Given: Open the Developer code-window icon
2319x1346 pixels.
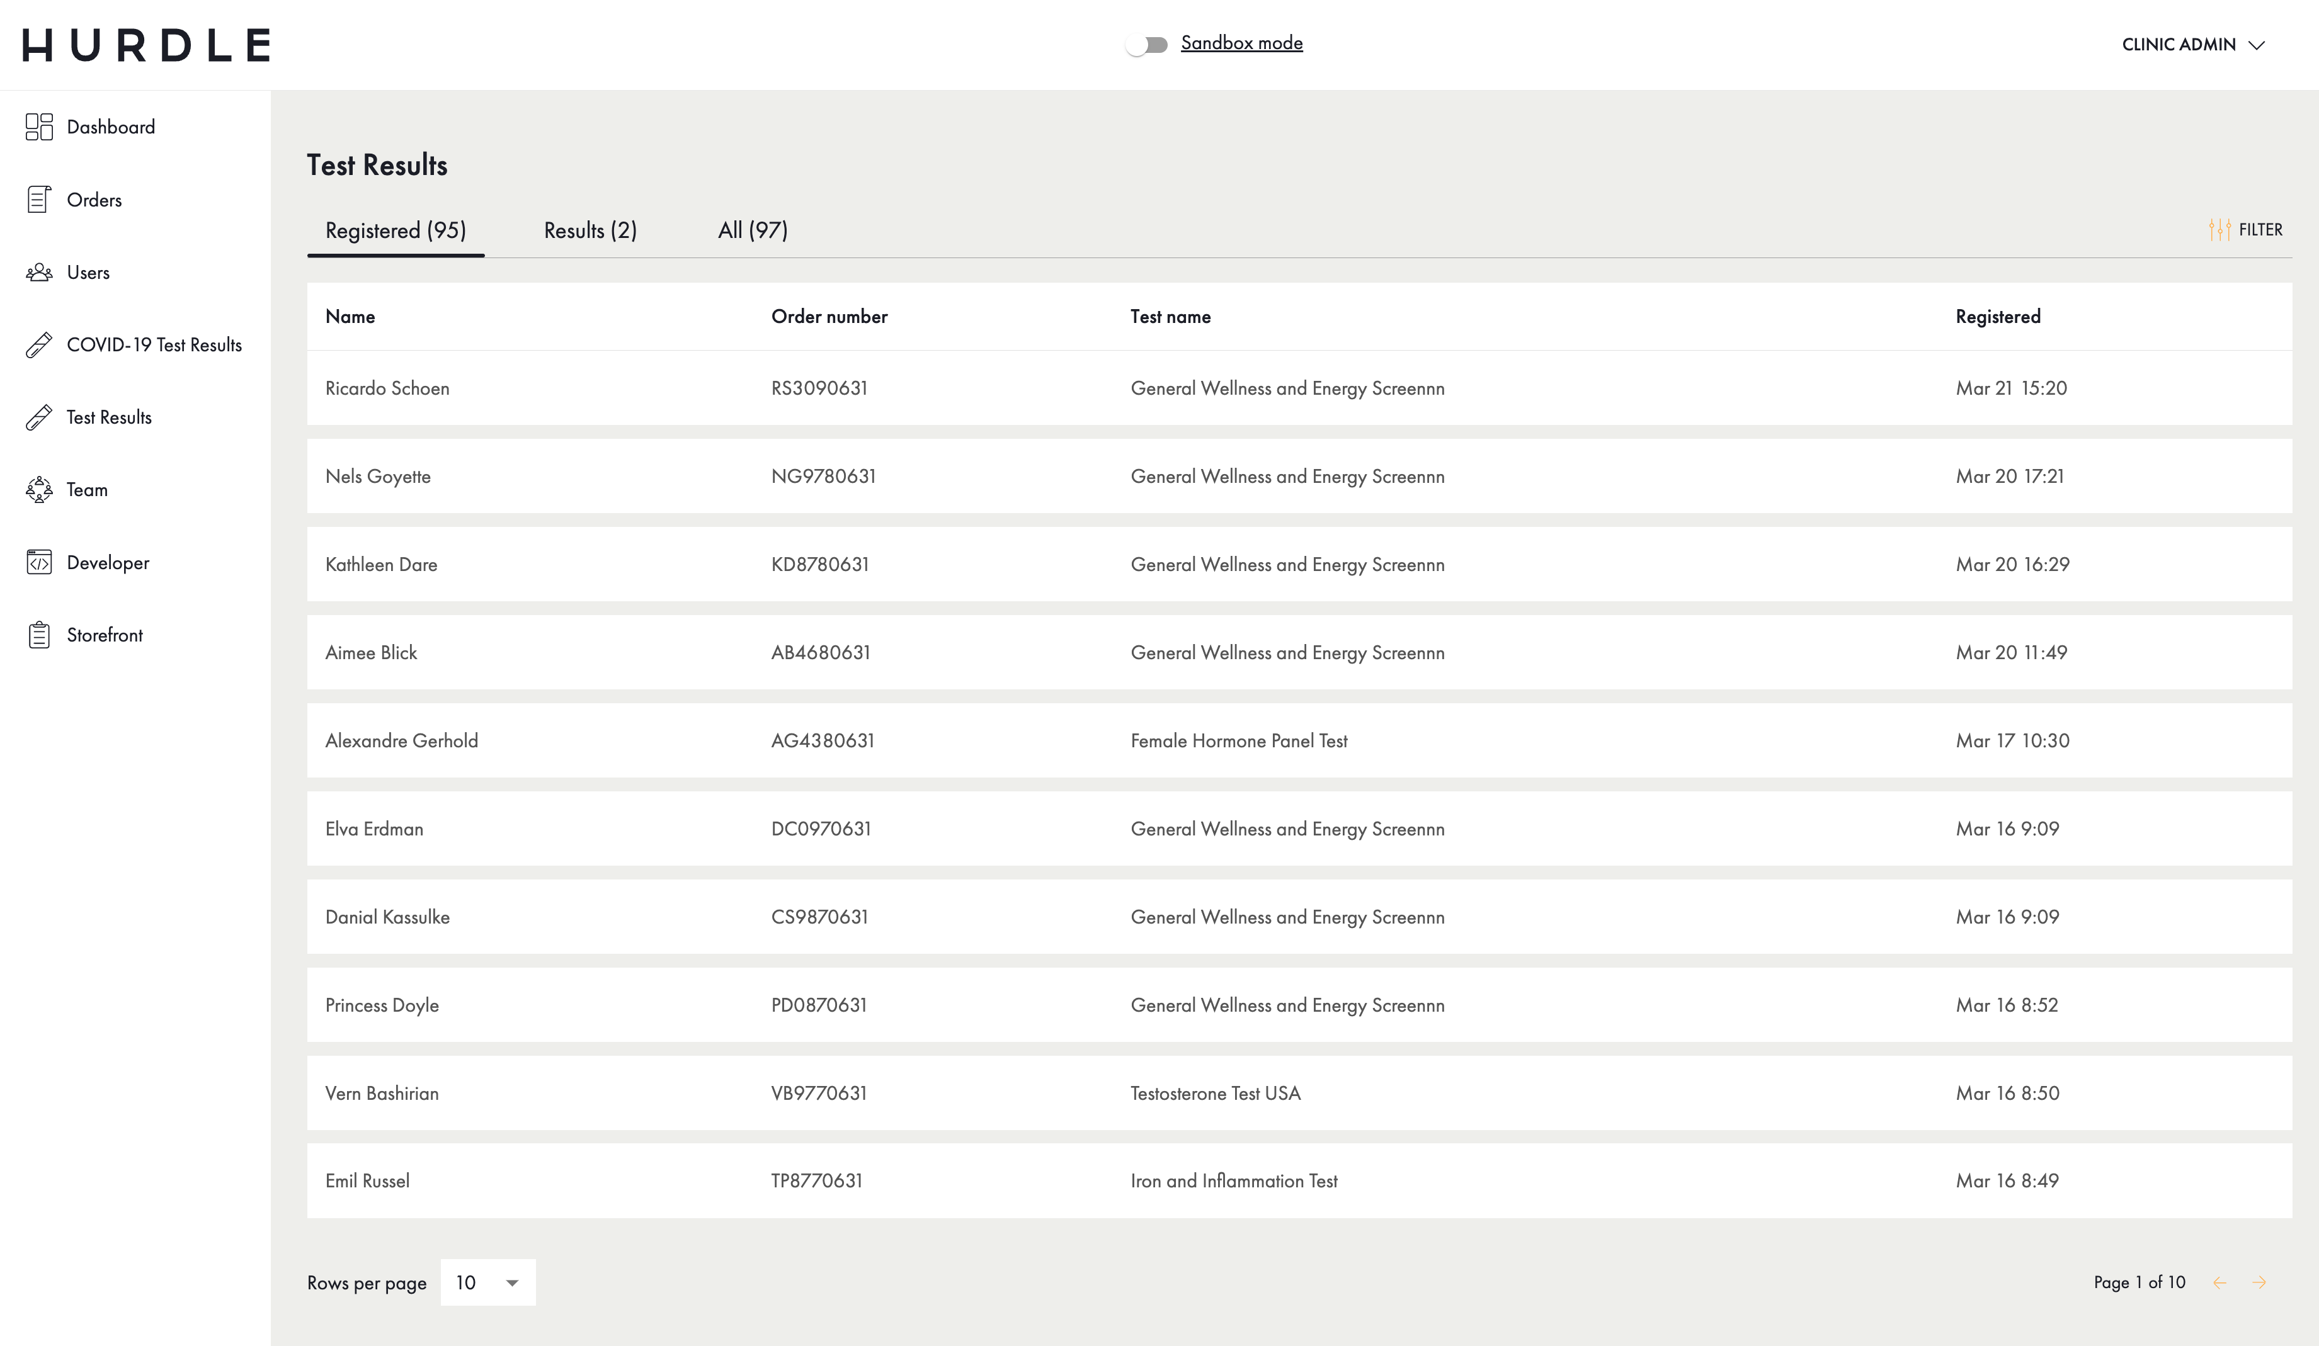Looking at the screenshot, I should 38,562.
